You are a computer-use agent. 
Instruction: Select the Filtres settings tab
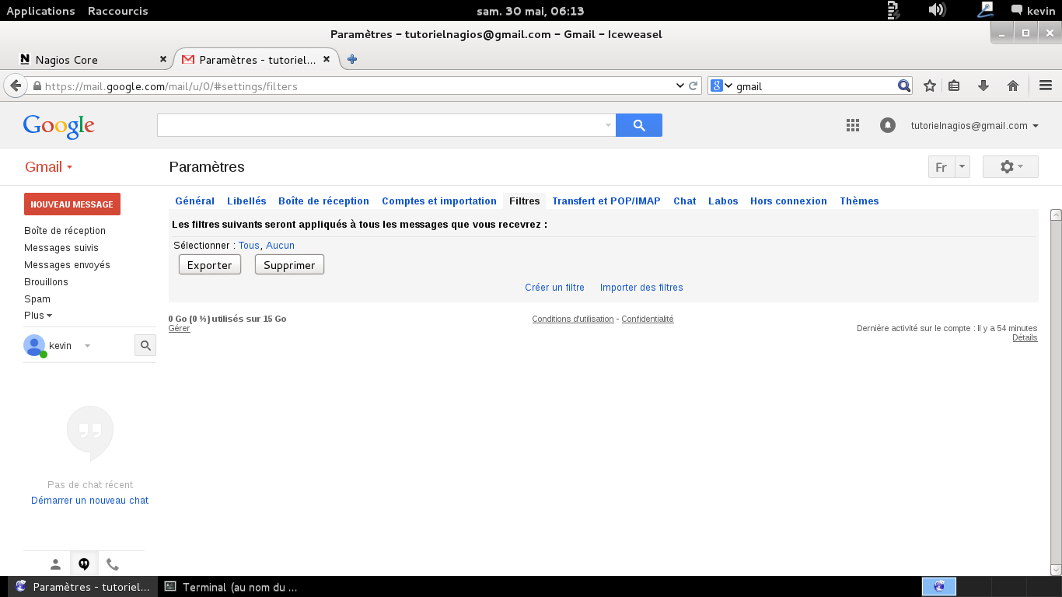525,201
